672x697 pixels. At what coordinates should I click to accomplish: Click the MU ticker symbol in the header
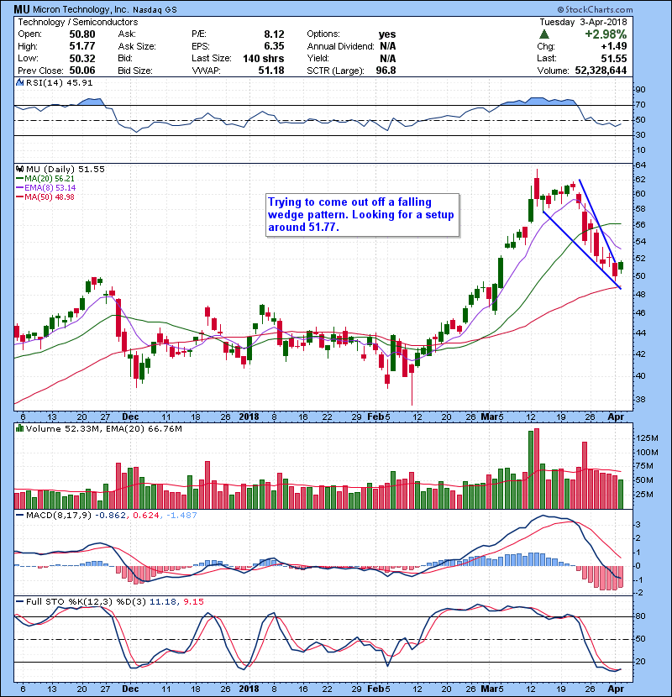coord(21,9)
